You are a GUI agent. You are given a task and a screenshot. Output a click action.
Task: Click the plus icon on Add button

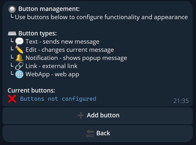point(81,116)
